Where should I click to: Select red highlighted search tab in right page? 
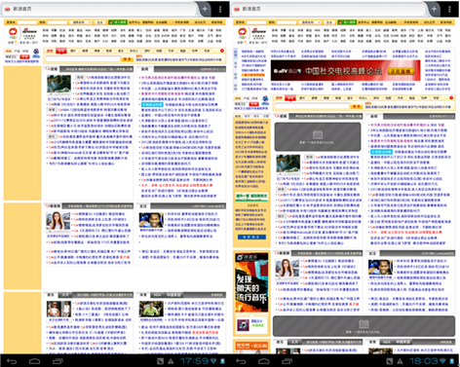290,97
